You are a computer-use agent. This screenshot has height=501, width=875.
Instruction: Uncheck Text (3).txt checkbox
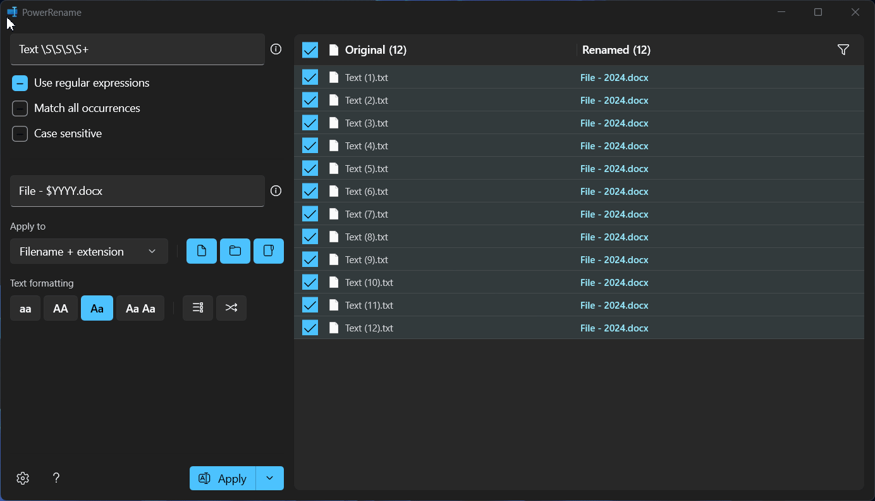coord(310,123)
